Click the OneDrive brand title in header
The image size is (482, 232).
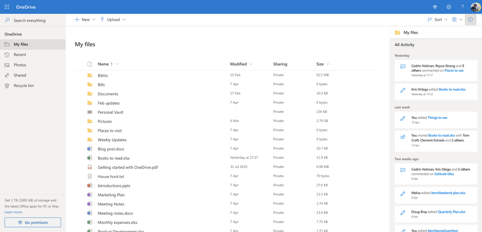26,7
